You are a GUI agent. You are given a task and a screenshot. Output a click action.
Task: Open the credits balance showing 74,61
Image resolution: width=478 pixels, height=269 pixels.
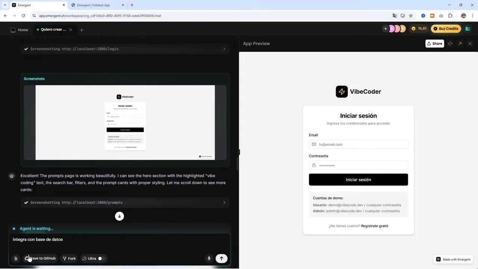point(418,28)
